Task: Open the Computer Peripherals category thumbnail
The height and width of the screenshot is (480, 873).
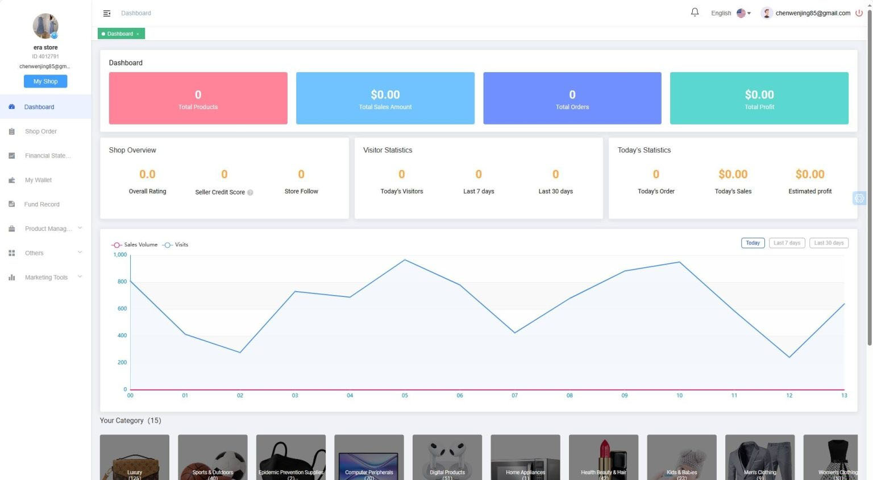Action: [x=369, y=457]
